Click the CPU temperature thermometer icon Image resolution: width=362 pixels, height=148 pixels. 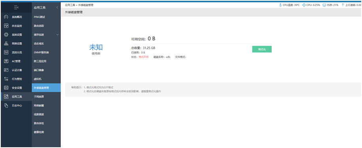point(281,5)
